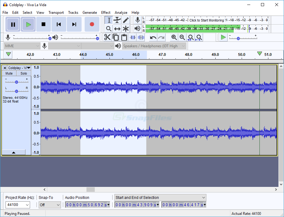The height and width of the screenshot is (217, 284).
Task: Trim audio outside selection
Action: point(133,37)
